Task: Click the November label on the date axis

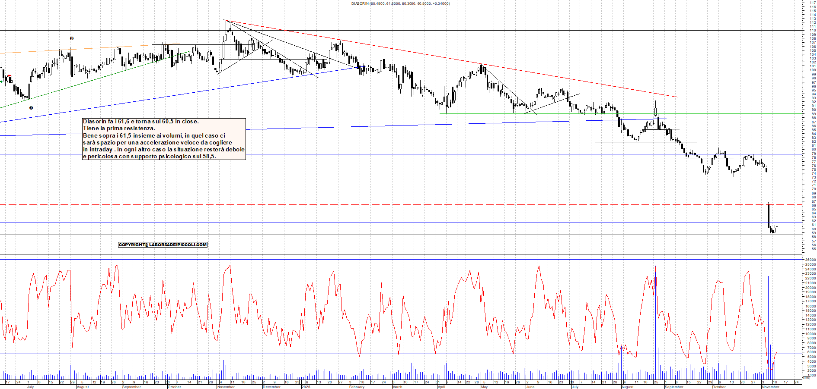Action: point(225,387)
